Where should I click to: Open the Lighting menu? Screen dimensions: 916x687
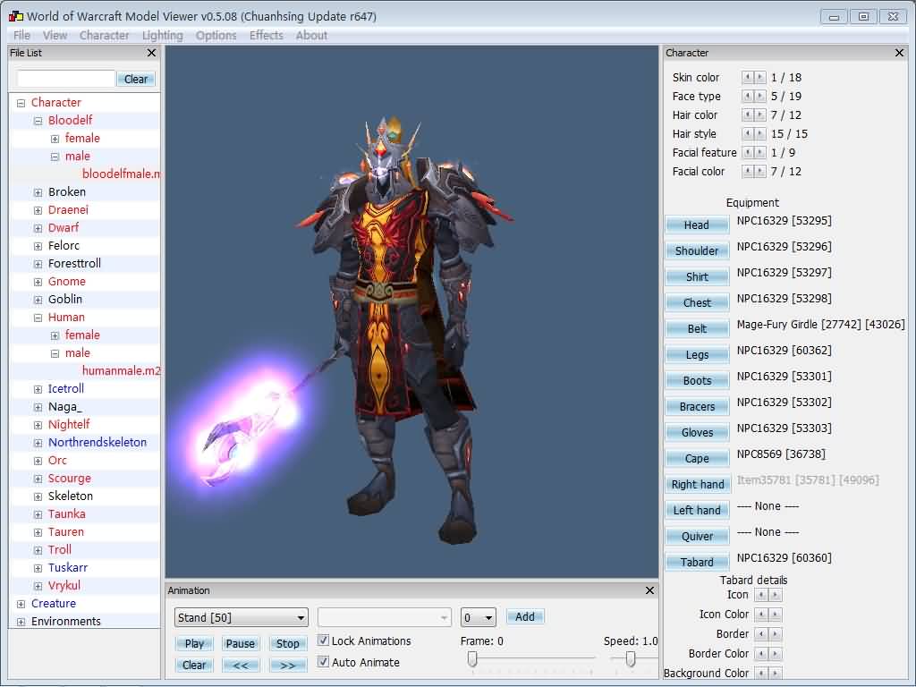coord(163,35)
